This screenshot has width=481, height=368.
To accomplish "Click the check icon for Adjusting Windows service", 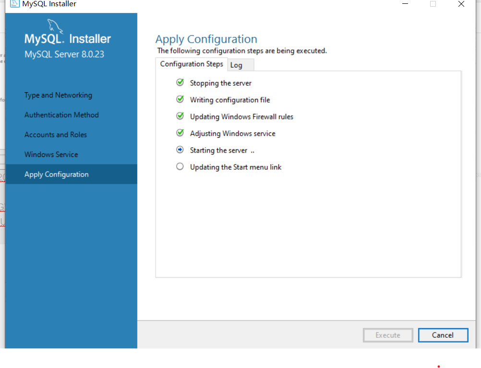I will (x=180, y=133).
